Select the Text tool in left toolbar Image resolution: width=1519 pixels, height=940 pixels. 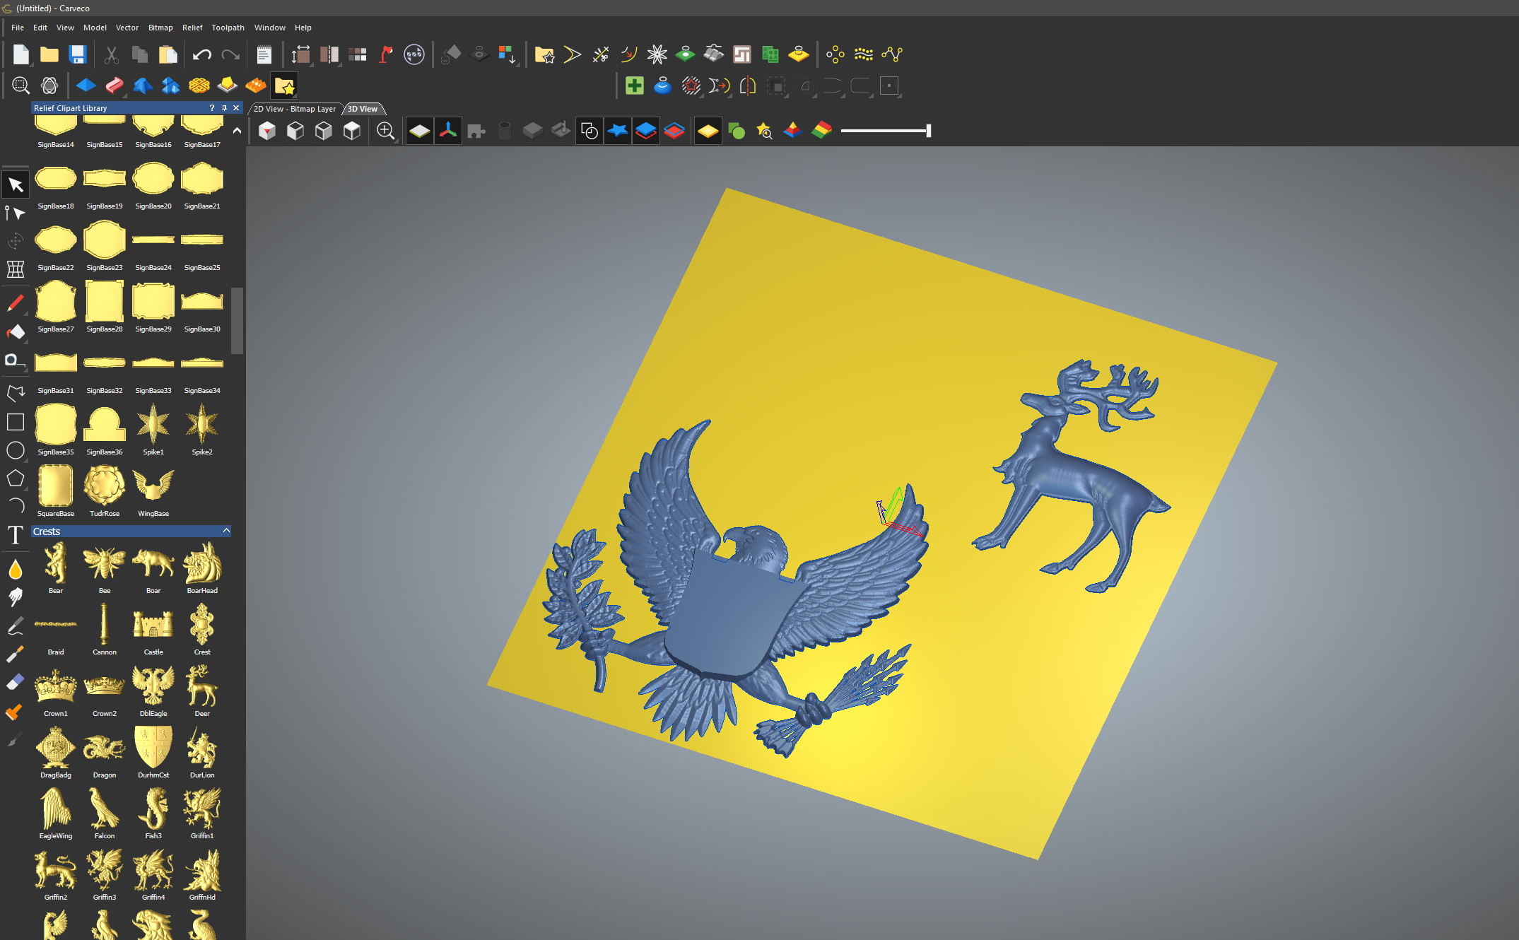15,535
